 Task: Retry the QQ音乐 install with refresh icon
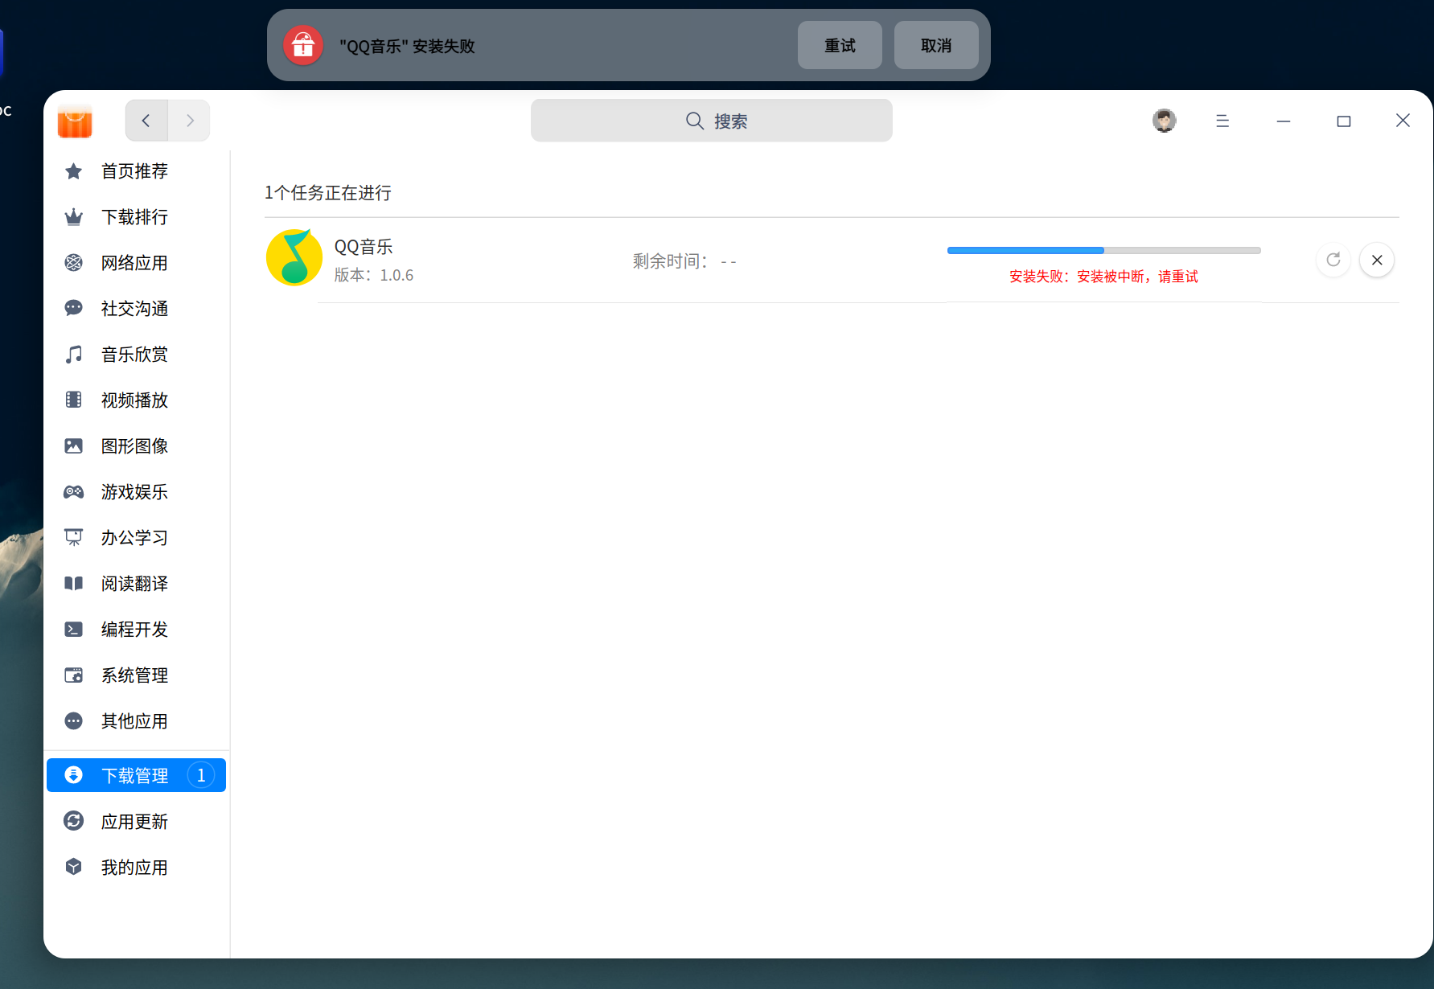(1333, 260)
